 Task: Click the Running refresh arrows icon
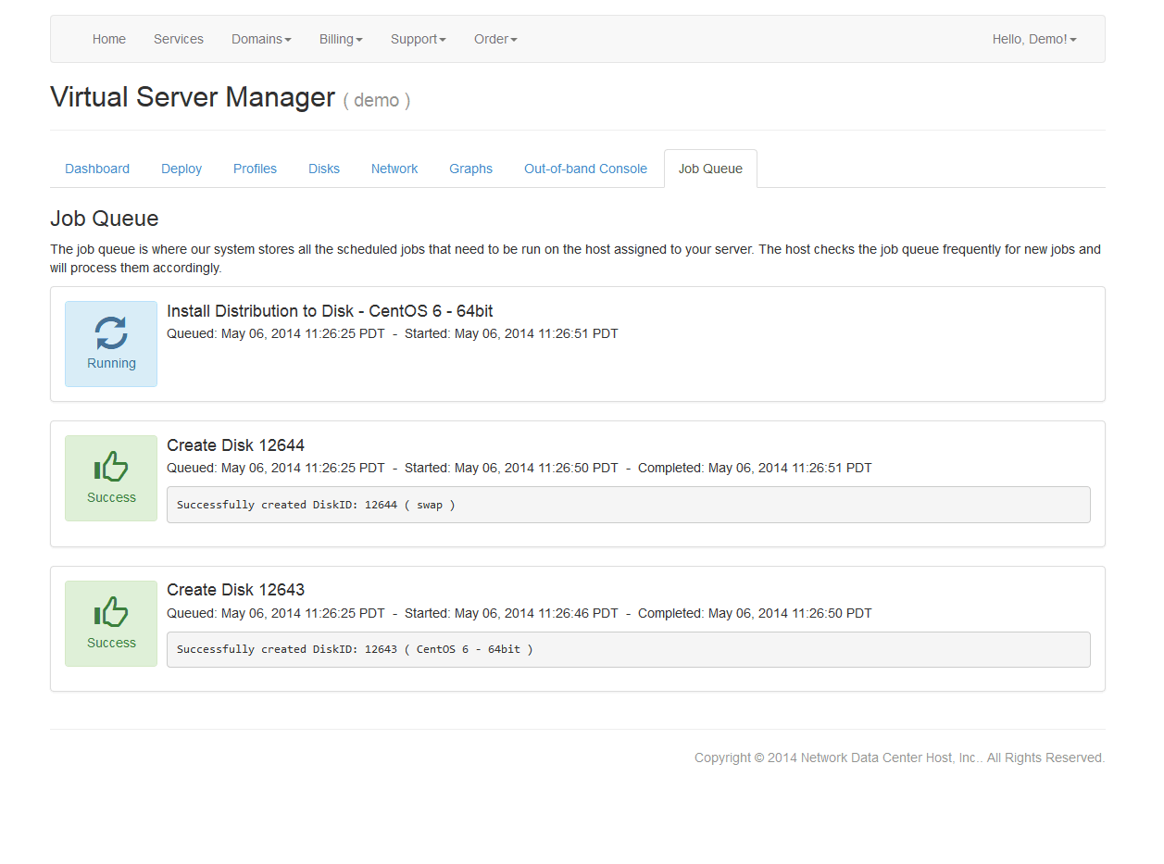click(111, 332)
